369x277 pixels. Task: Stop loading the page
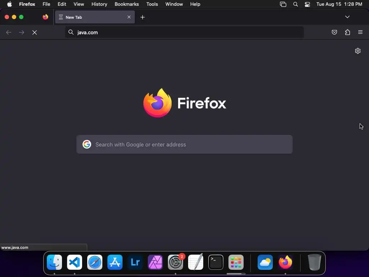(35, 32)
